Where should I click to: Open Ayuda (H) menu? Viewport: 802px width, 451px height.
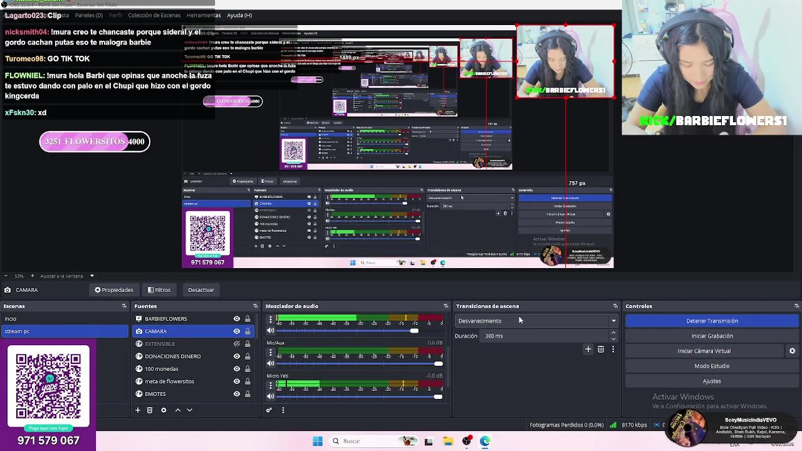tap(239, 15)
